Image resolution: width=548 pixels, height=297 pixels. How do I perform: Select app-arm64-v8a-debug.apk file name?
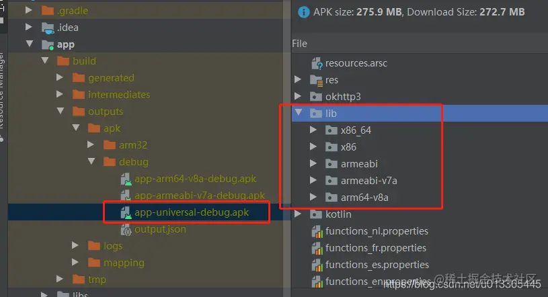tap(196, 179)
